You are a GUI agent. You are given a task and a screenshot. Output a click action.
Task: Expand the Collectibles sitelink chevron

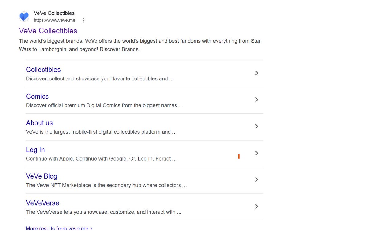point(257,73)
